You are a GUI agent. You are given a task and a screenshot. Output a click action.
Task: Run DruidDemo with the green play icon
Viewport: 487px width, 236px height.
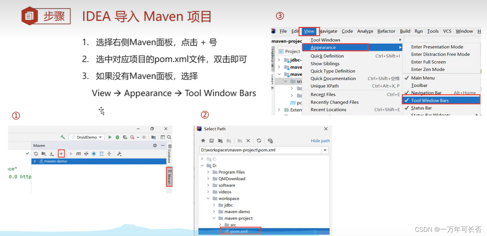tap(110, 137)
